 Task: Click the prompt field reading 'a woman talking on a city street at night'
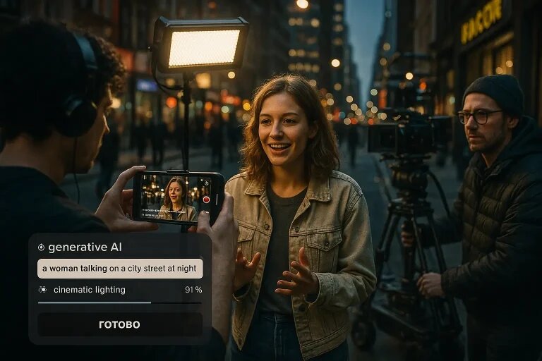120,269
